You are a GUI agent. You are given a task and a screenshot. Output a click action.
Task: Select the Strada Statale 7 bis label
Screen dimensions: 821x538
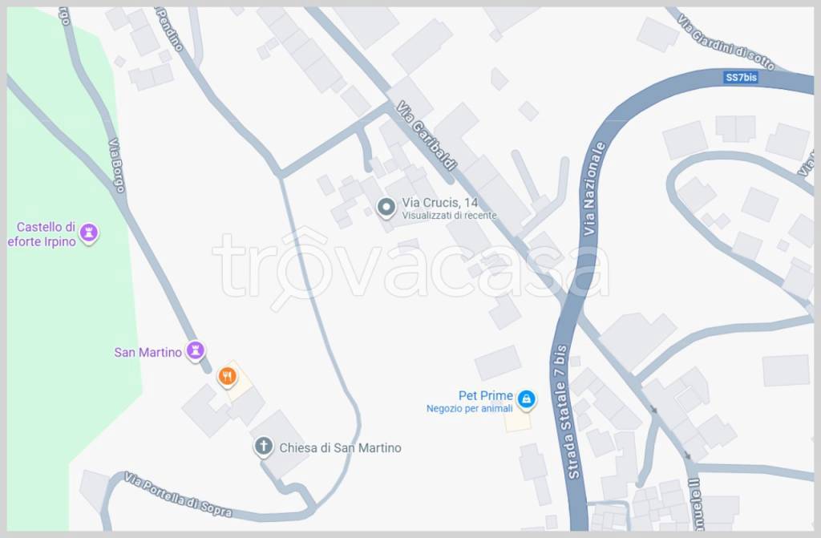tap(567, 412)
